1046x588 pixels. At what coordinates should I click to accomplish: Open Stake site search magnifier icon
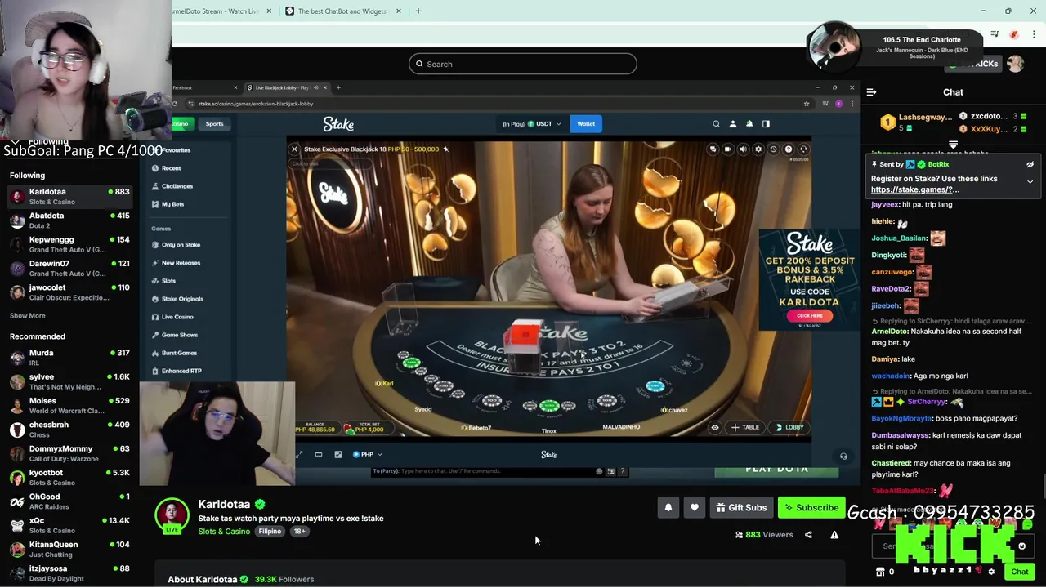point(716,124)
